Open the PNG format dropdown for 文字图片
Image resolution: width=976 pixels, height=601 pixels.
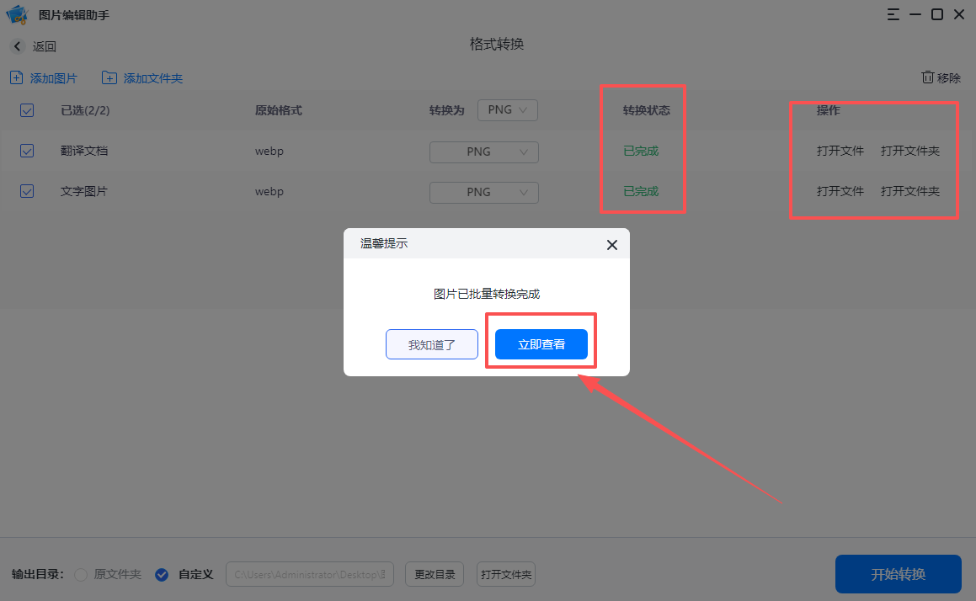[483, 192]
